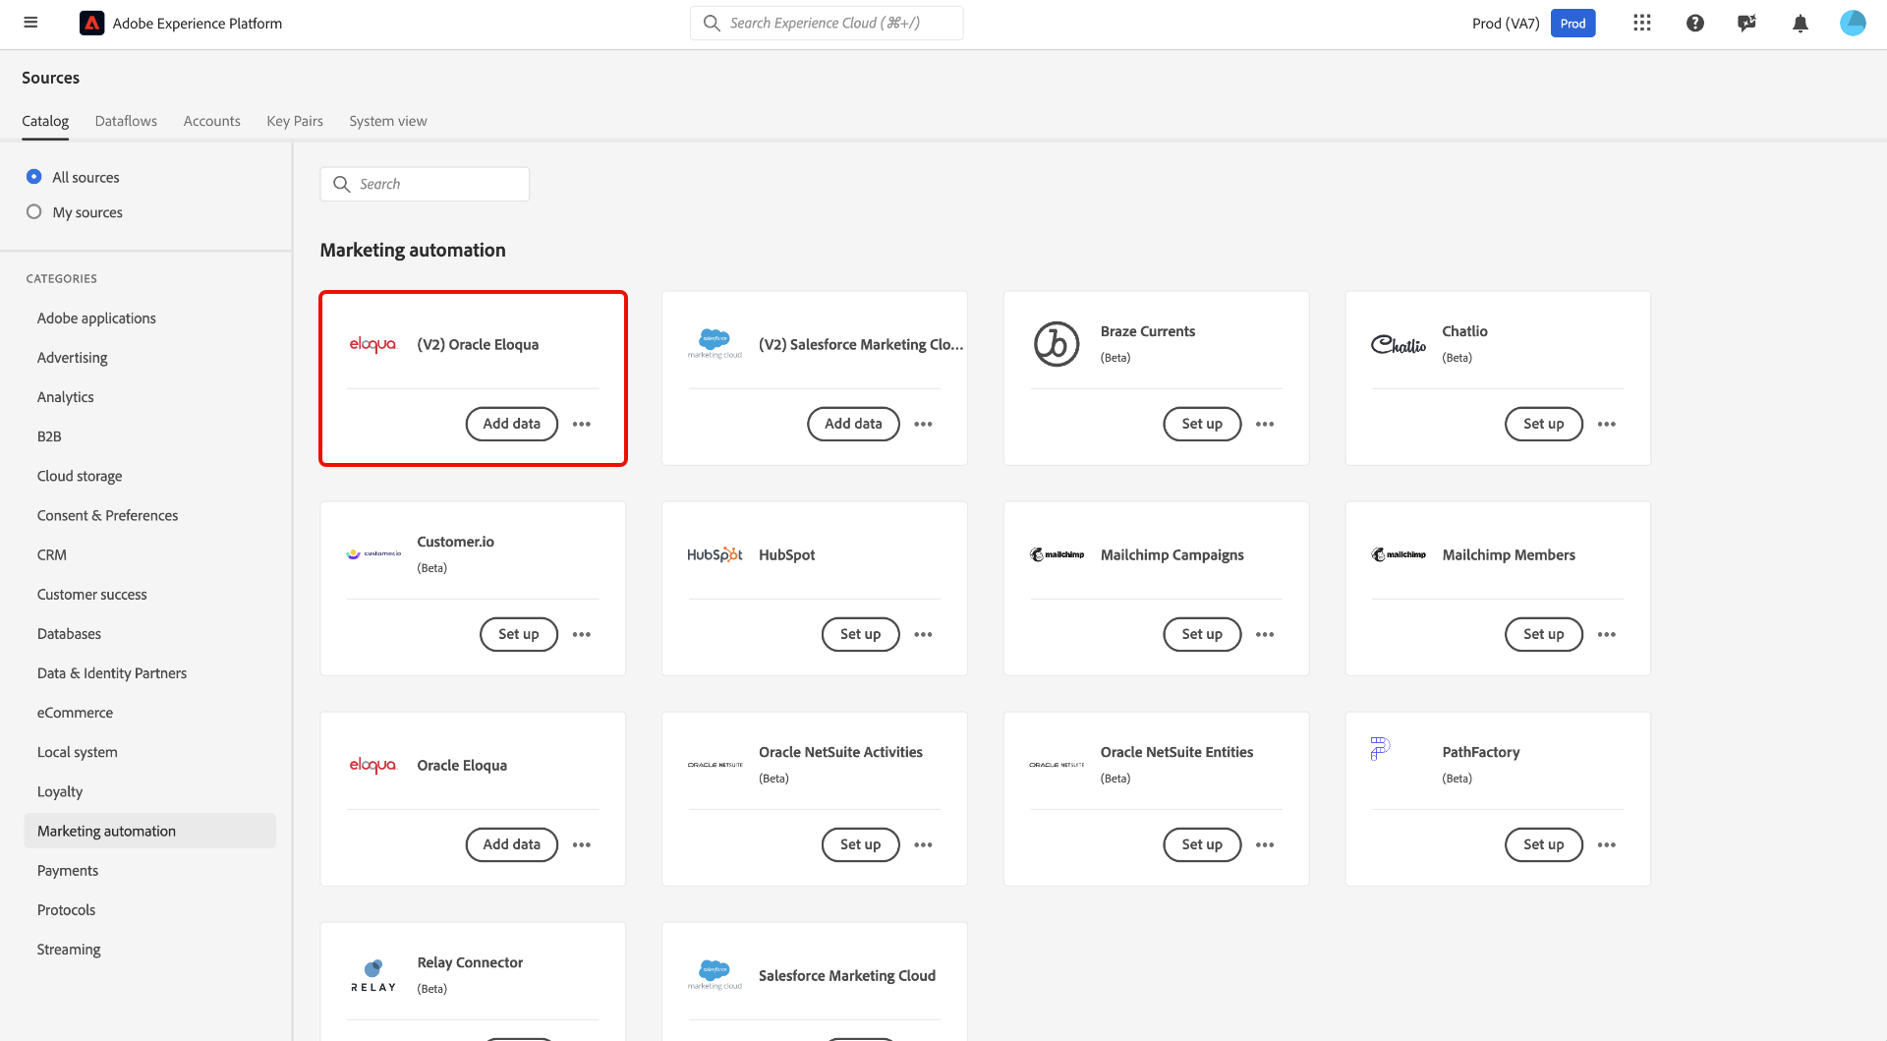Open the Help question mark icon

pos(1695,23)
